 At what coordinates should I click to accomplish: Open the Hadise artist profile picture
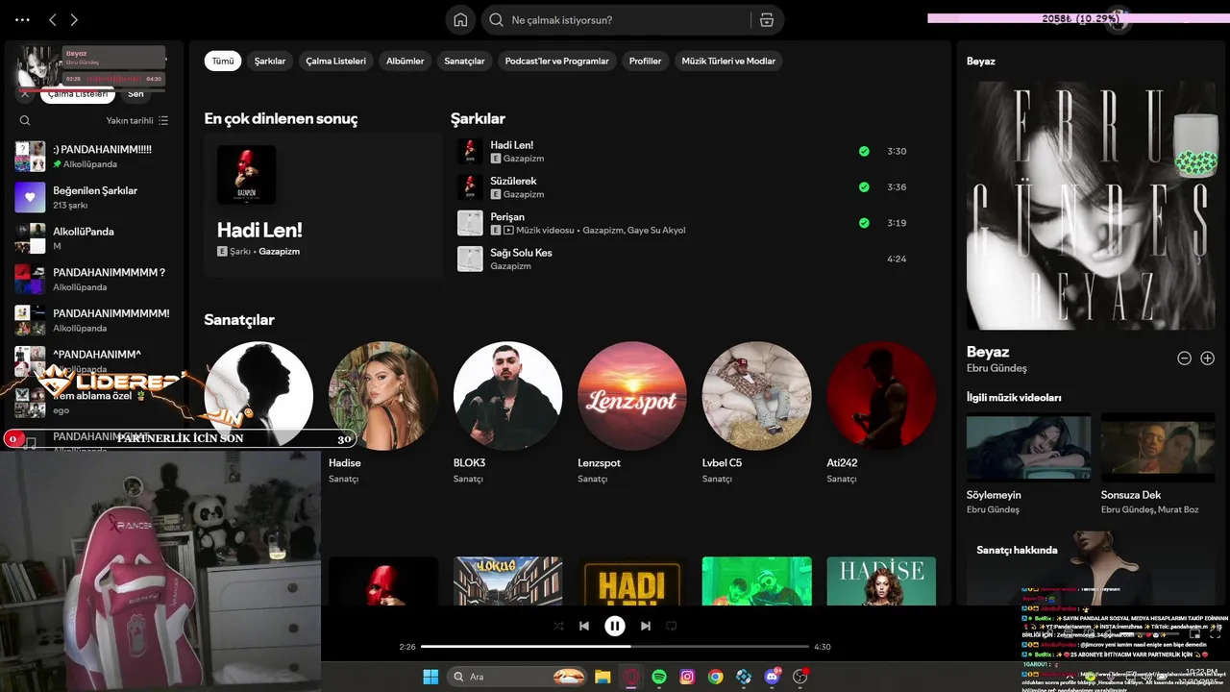383,396
